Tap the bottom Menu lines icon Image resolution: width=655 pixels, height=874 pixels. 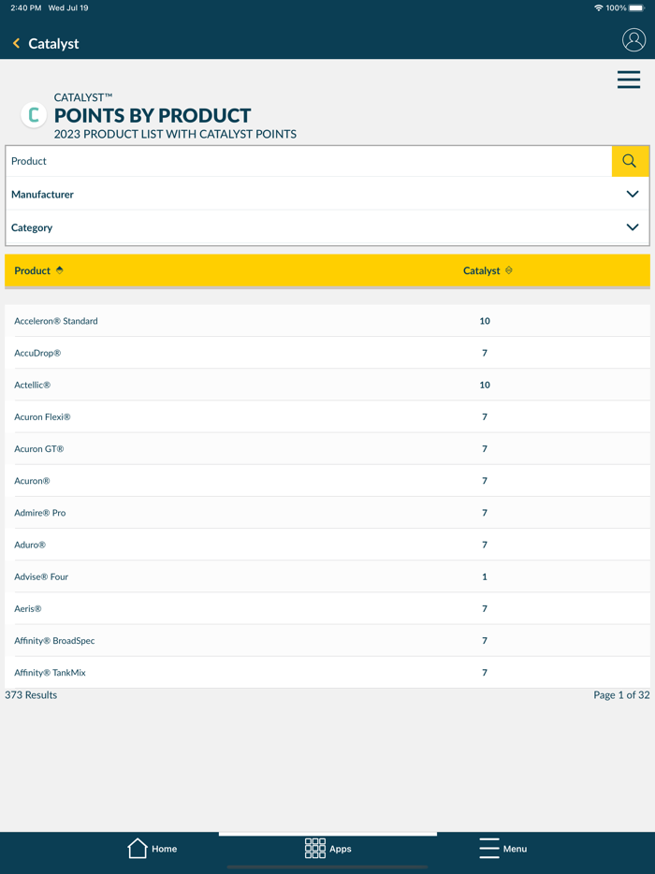488,849
